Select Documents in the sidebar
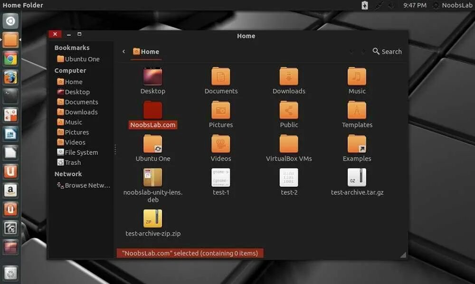 click(77, 102)
